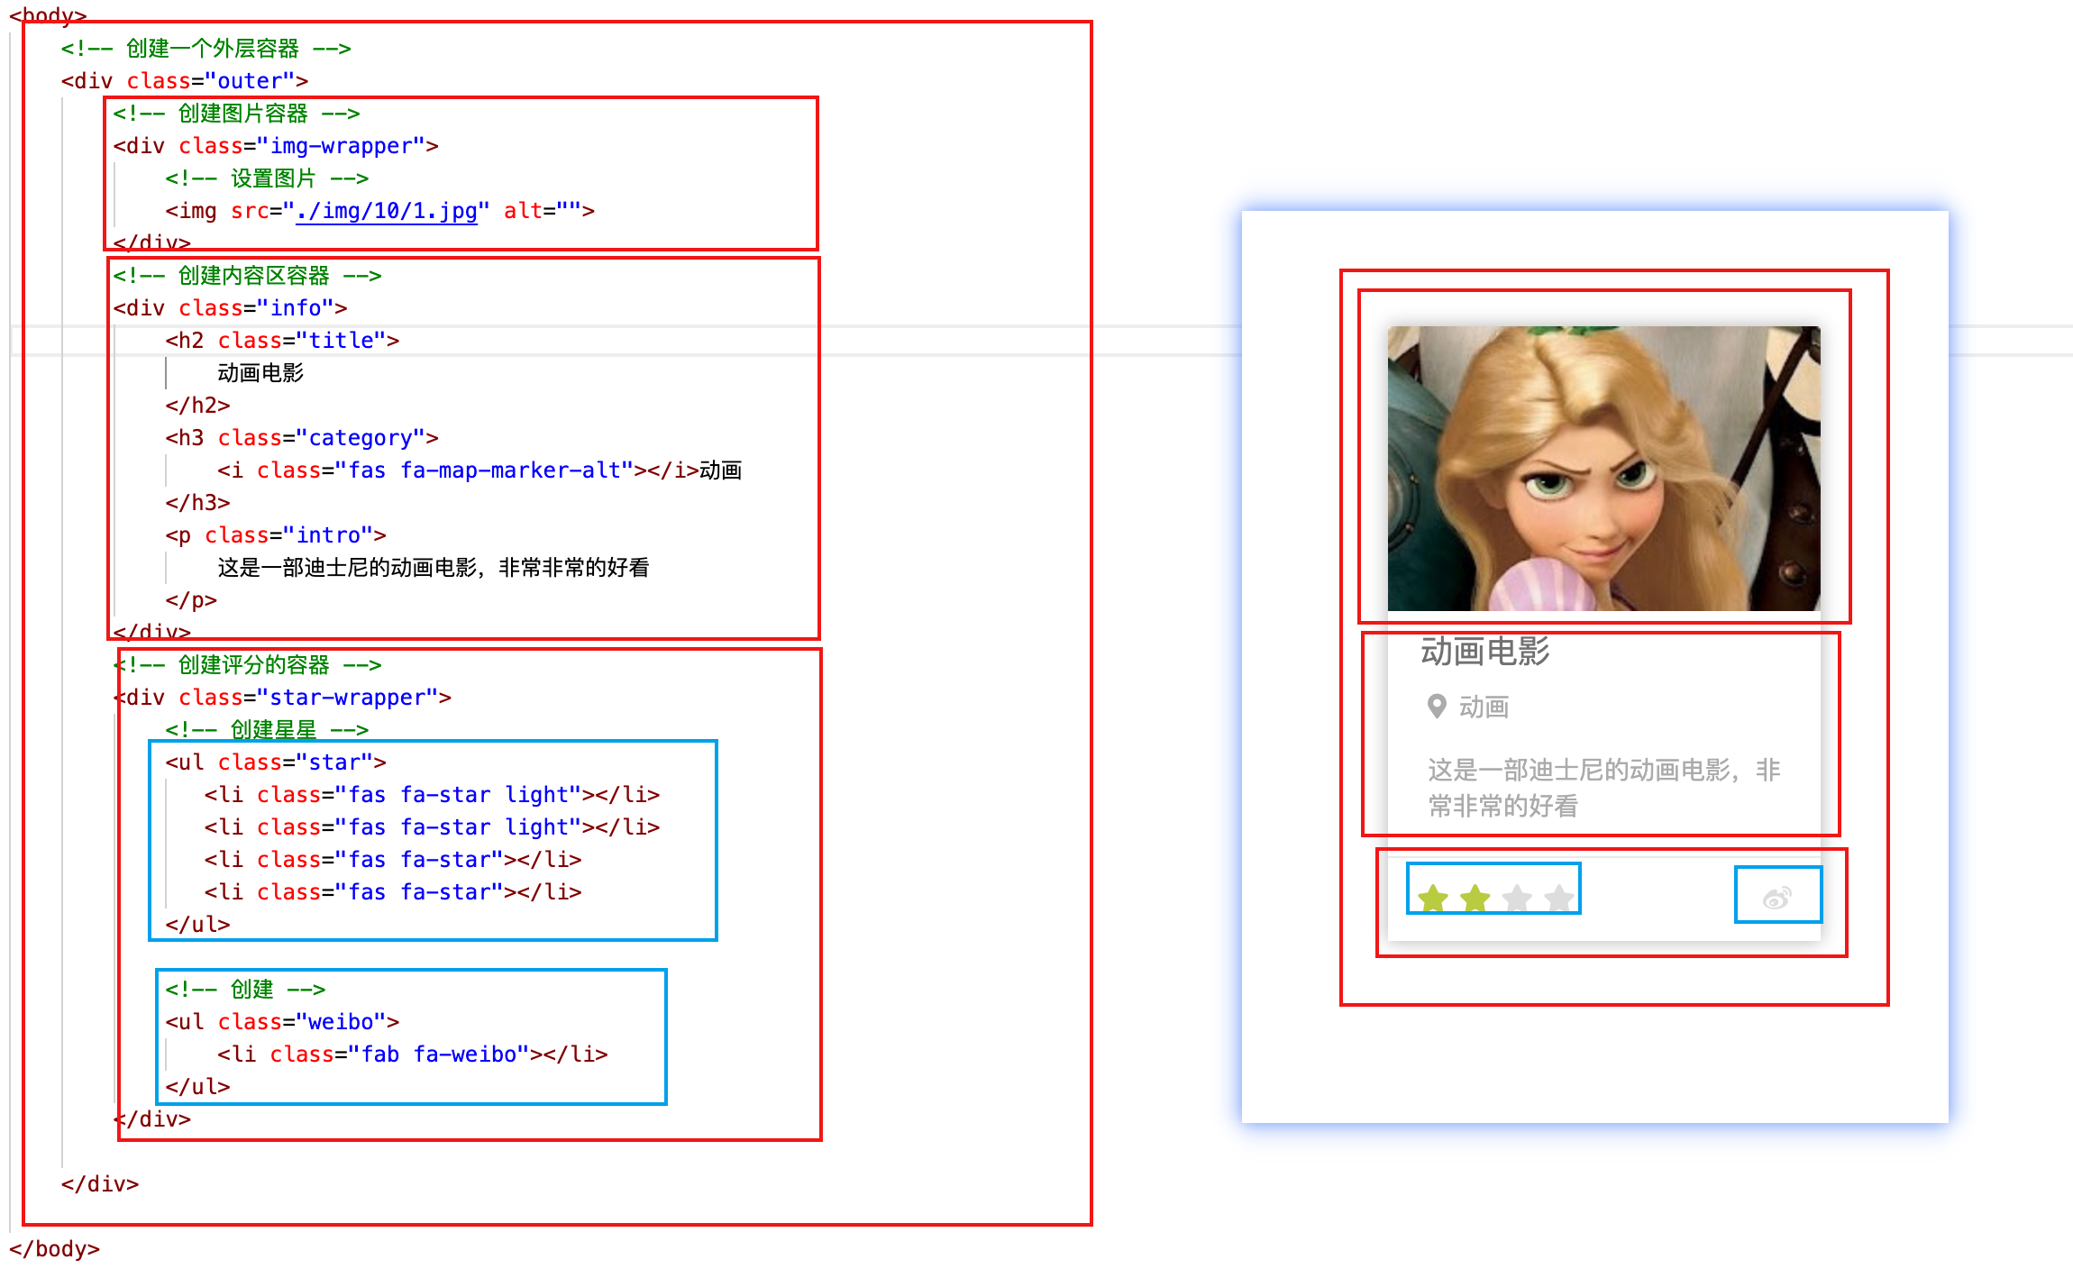The width and height of the screenshot is (2073, 1269).
Task: Select the intro paragraph in the card preview
Action: click(x=1604, y=788)
